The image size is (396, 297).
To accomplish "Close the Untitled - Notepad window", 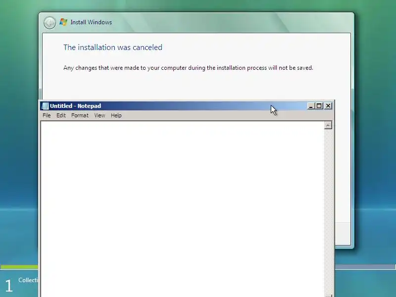I will click(x=328, y=106).
